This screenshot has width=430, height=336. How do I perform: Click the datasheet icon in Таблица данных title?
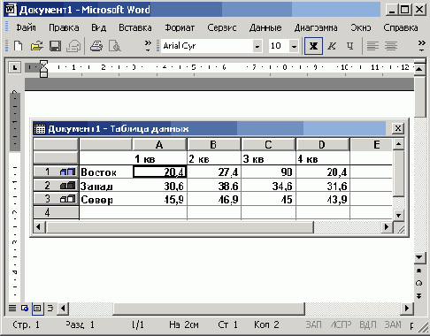click(x=40, y=129)
